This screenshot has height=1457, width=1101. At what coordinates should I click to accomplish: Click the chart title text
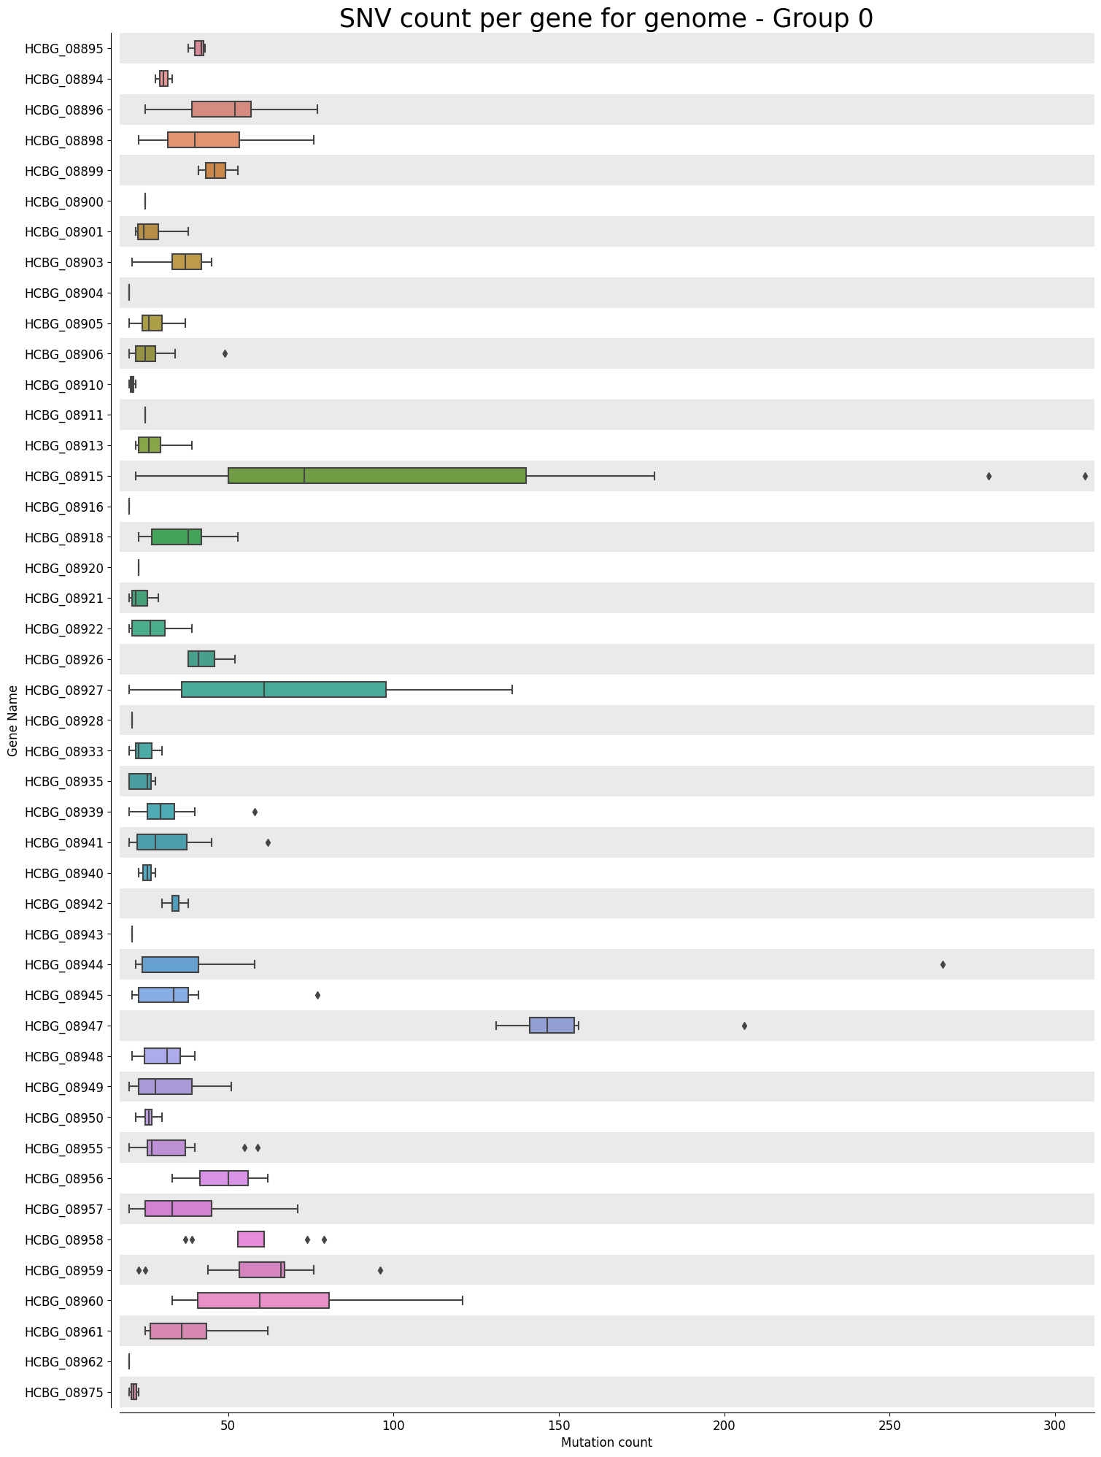[x=606, y=18]
